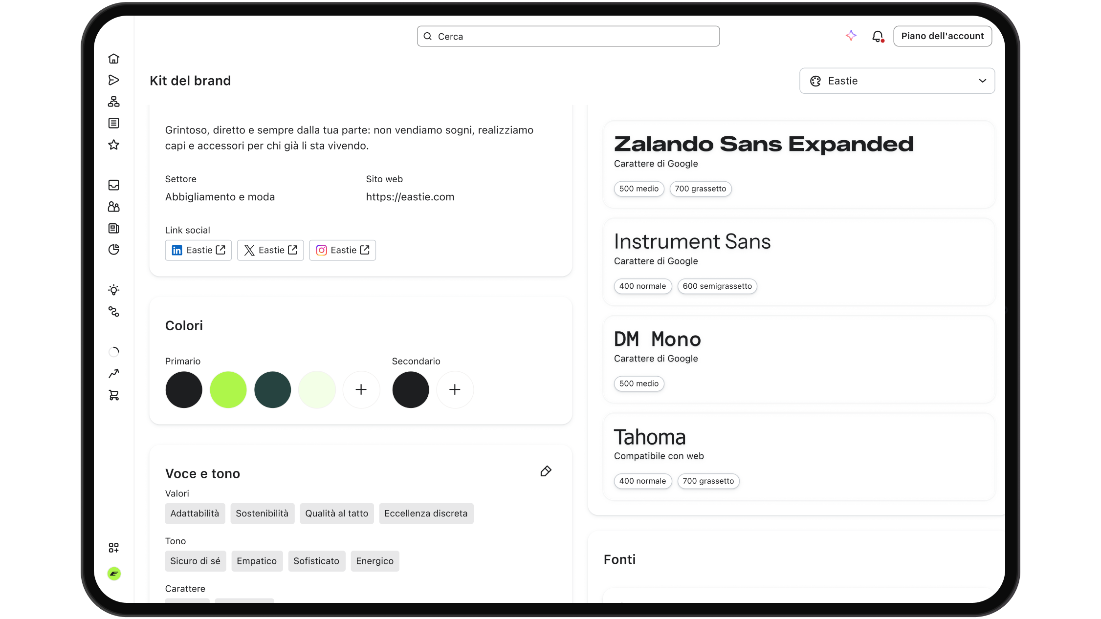Open the notifications bell
The image size is (1101, 619).
(878, 36)
